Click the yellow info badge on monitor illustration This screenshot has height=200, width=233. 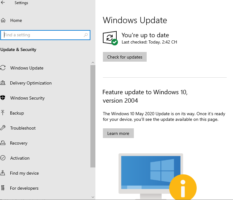point(183,188)
